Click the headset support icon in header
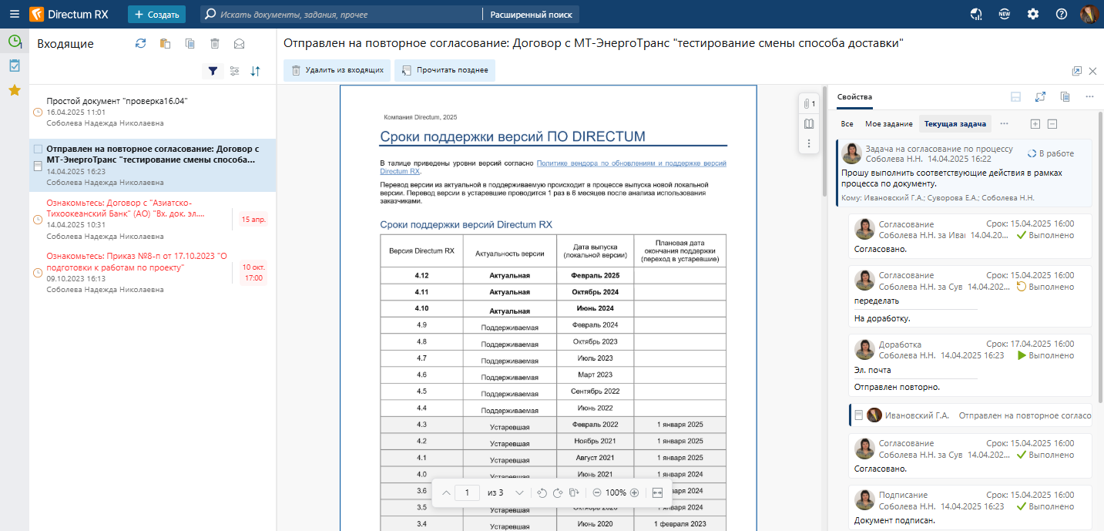 tap(976, 14)
